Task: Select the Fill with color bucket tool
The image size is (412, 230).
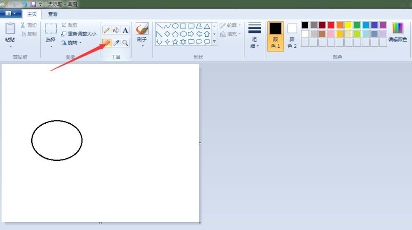Action: pos(116,30)
